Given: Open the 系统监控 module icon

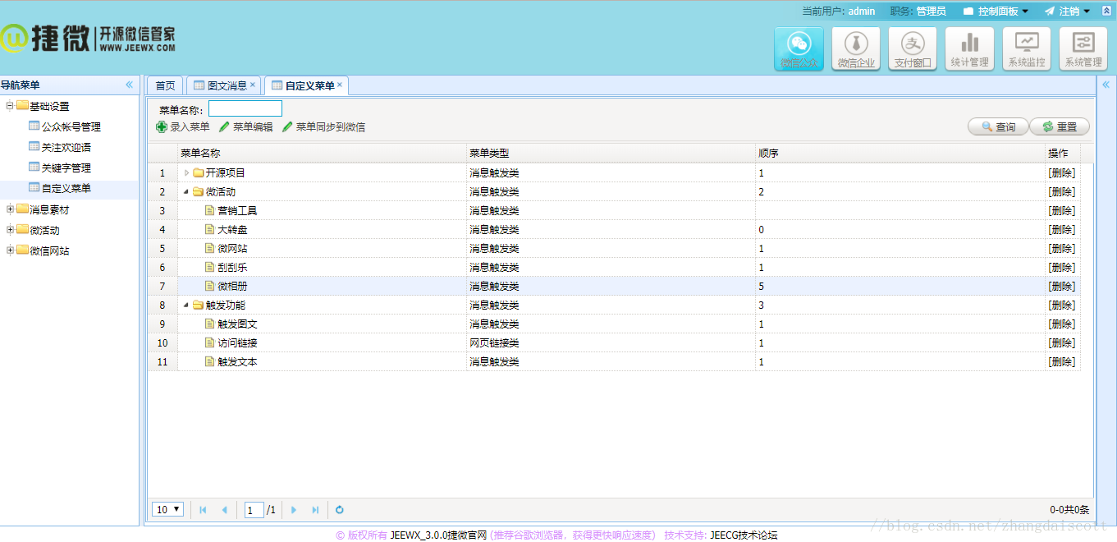Looking at the screenshot, I should (1027, 49).
